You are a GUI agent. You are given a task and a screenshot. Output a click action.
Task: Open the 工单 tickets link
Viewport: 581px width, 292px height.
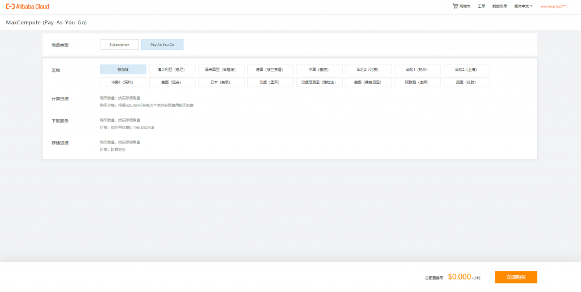tap(481, 6)
